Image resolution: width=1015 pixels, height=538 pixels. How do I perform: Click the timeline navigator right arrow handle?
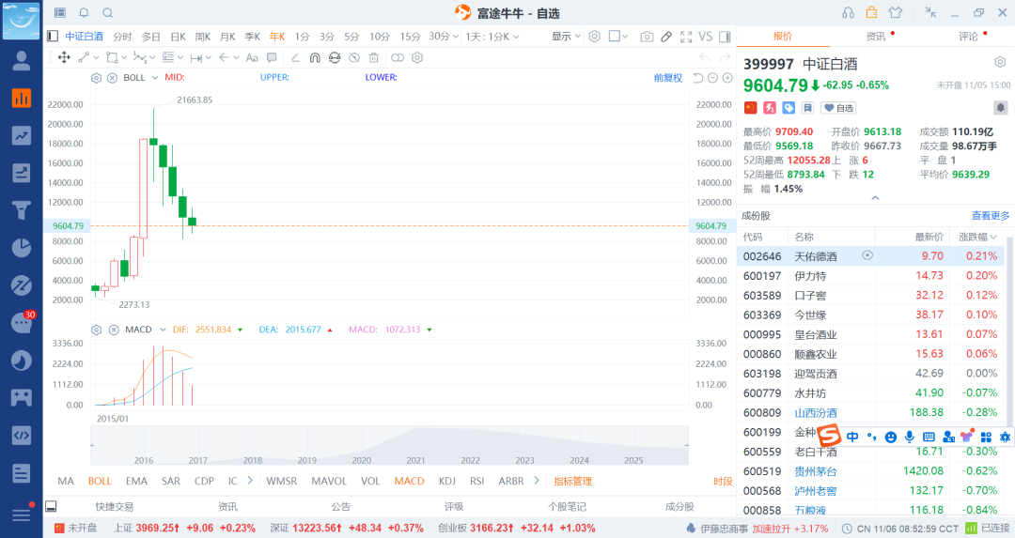coord(686,446)
